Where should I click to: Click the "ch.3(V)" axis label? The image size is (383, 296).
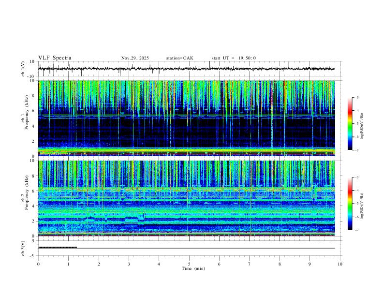click(x=23, y=248)
